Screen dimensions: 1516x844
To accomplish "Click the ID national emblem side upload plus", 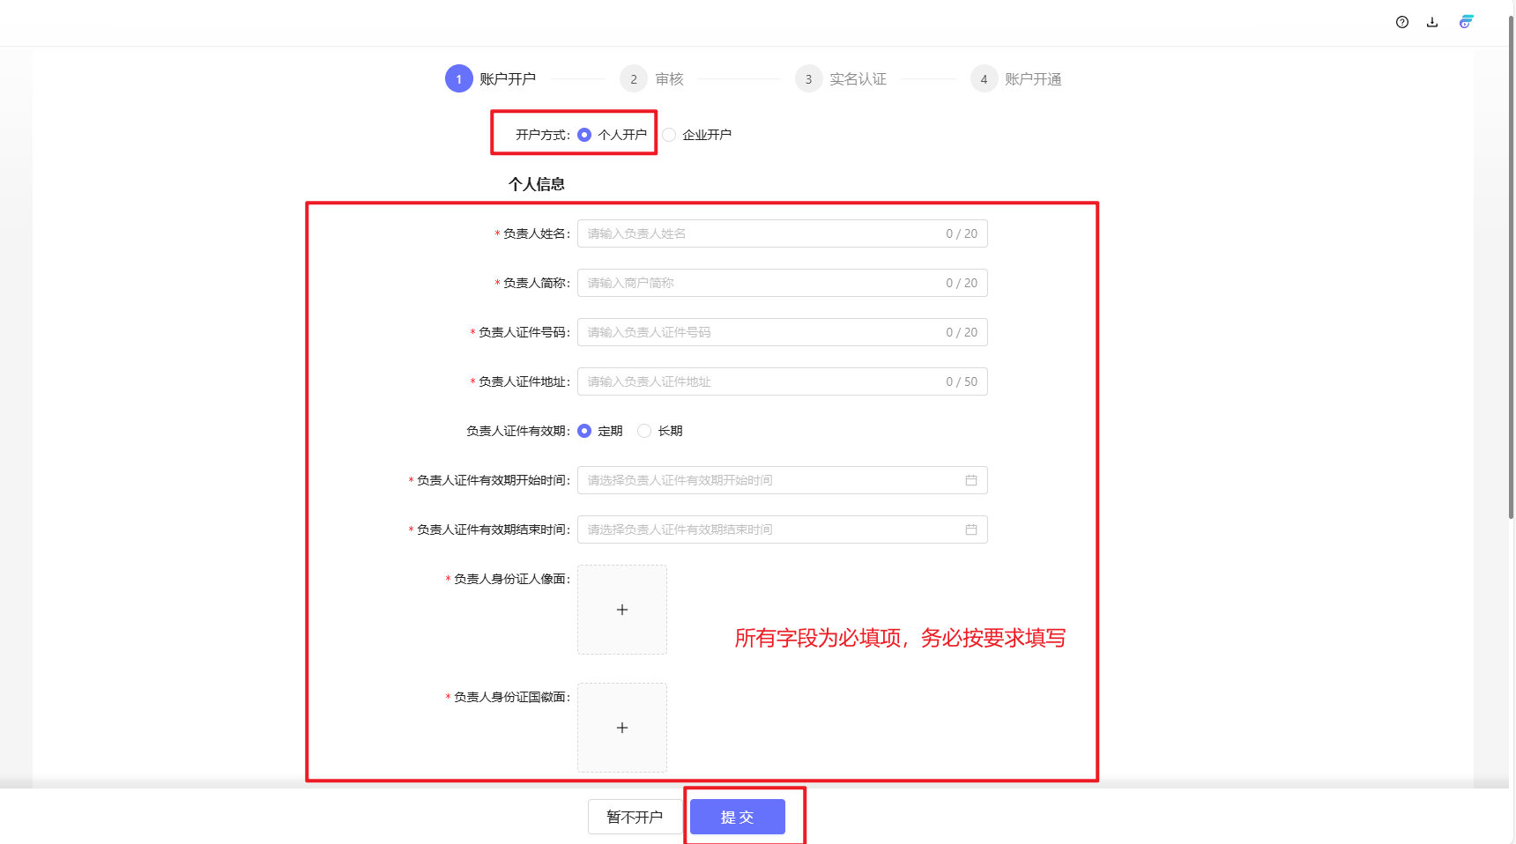I will [x=622, y=728].
